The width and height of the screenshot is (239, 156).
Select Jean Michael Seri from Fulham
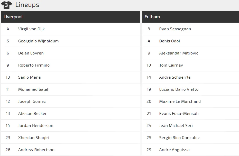(x=176, y=126)
